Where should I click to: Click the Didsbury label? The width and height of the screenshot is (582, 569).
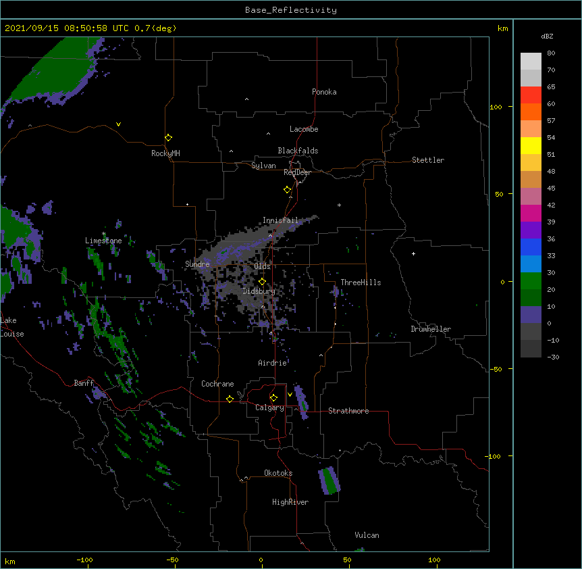tap(259, 291)
